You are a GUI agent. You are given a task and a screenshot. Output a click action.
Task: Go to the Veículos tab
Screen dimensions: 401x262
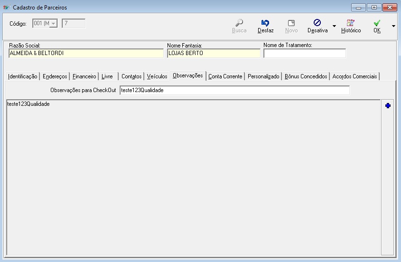click(157, 76)
